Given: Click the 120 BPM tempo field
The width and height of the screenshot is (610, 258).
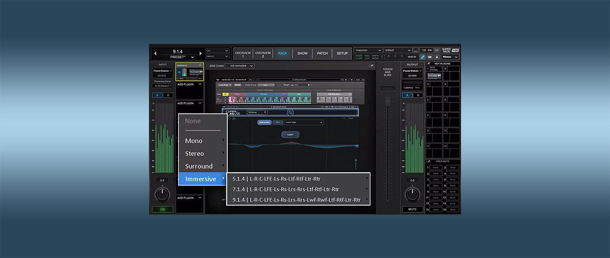Looking at the screenshot, I should (x=426, y=50).
